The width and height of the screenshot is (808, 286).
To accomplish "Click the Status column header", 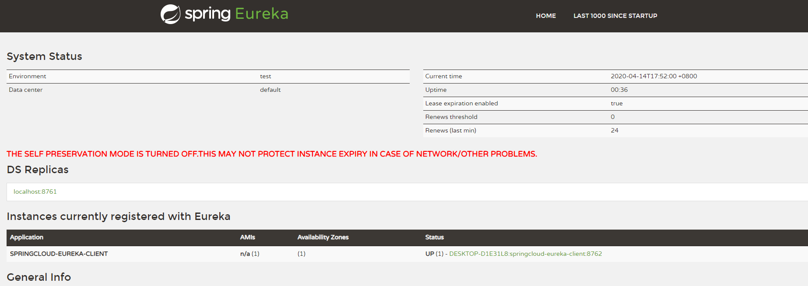I will 434,237.
